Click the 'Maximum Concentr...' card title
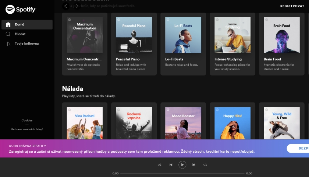This screenshot has height=177, width=309. pos(84,59)
